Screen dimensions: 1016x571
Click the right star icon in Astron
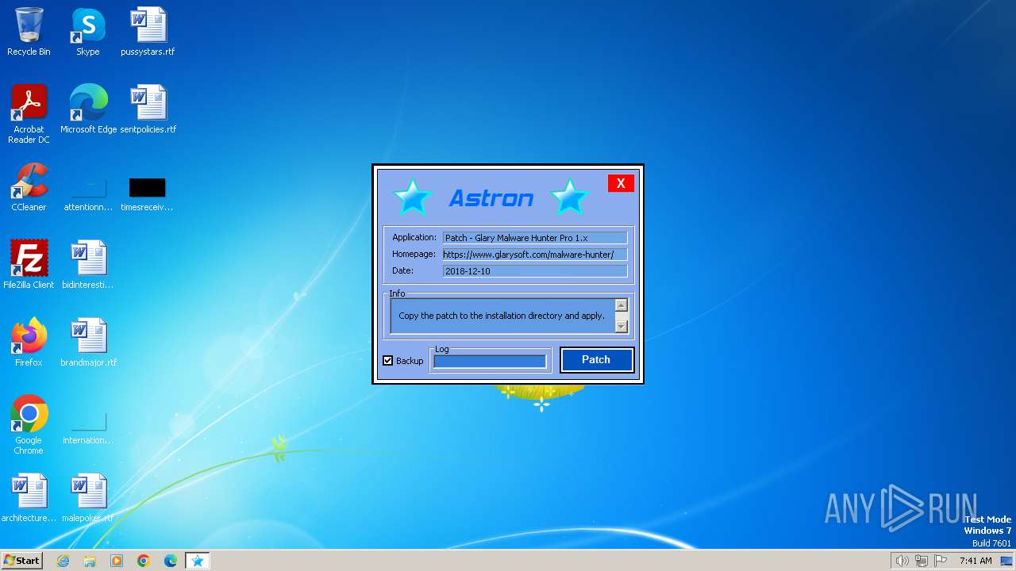(x=569, y=197)
